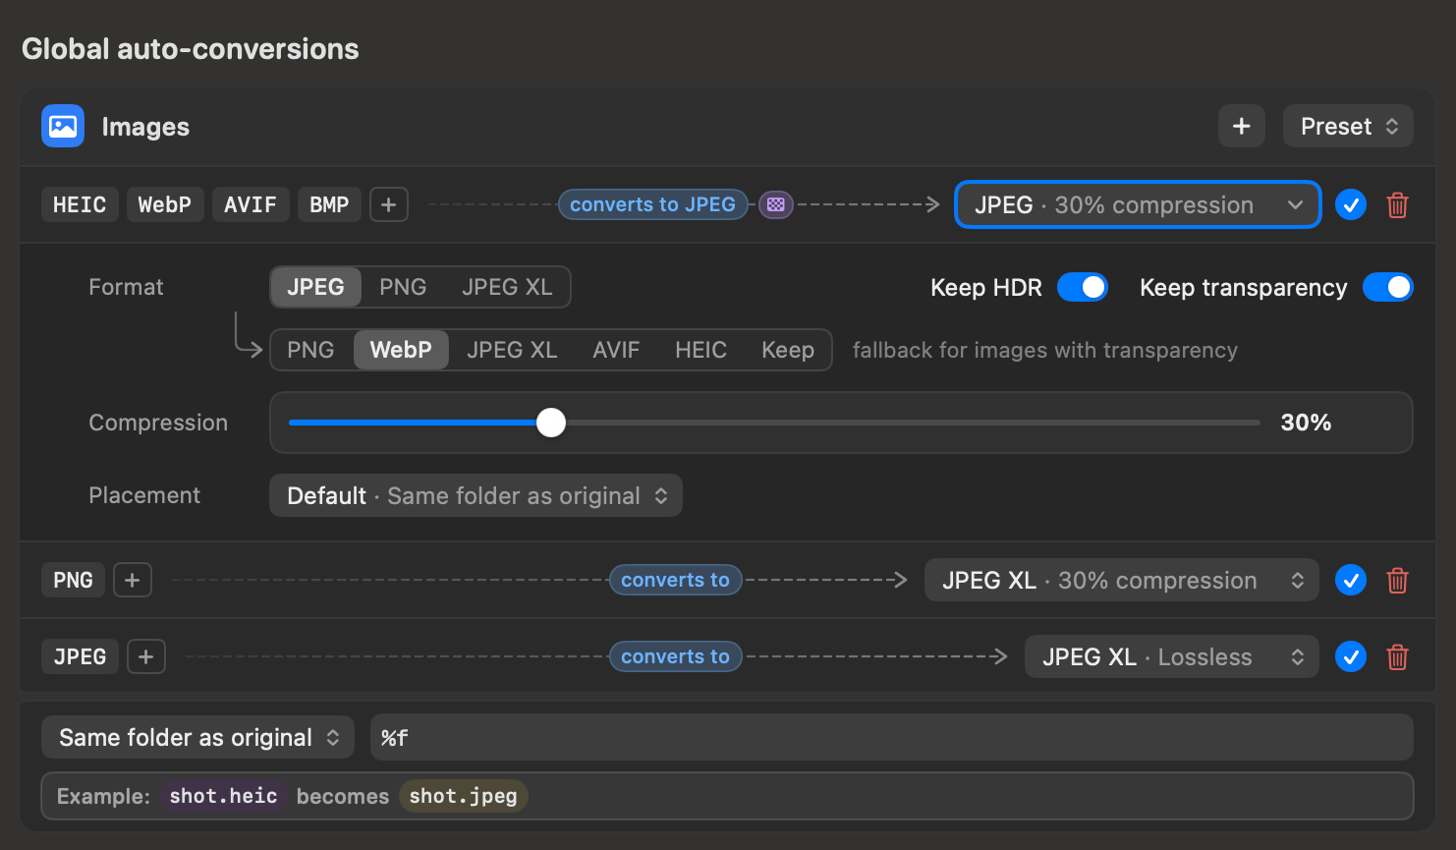
Task: Uncheck the JPEG to JPEG XL Lossless rule
Action: click(1351, 657)
